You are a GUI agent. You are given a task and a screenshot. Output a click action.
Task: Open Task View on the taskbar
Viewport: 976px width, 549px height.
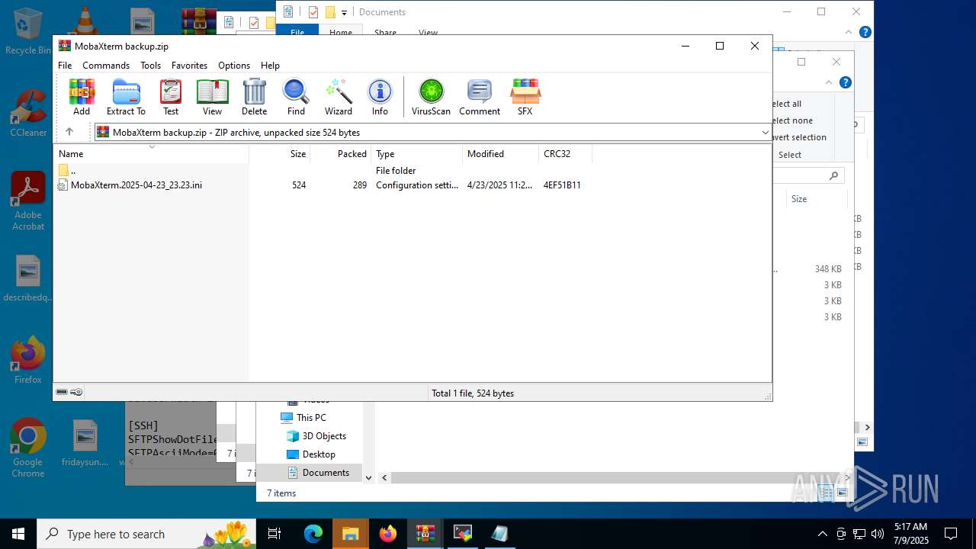(275, 534)
